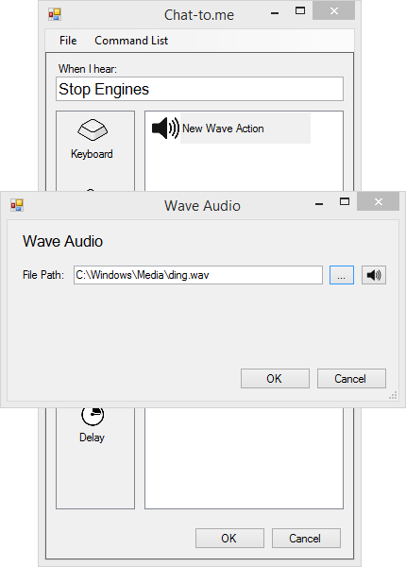The width and height of the screenshot is (406, 567).
Task: Minimize the Wave Audio dialog
Action: tap(319, 204)
